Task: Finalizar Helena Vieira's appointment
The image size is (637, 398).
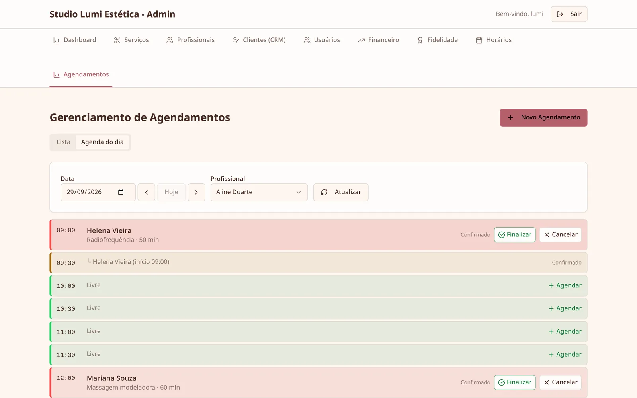Action: point(515,235)
